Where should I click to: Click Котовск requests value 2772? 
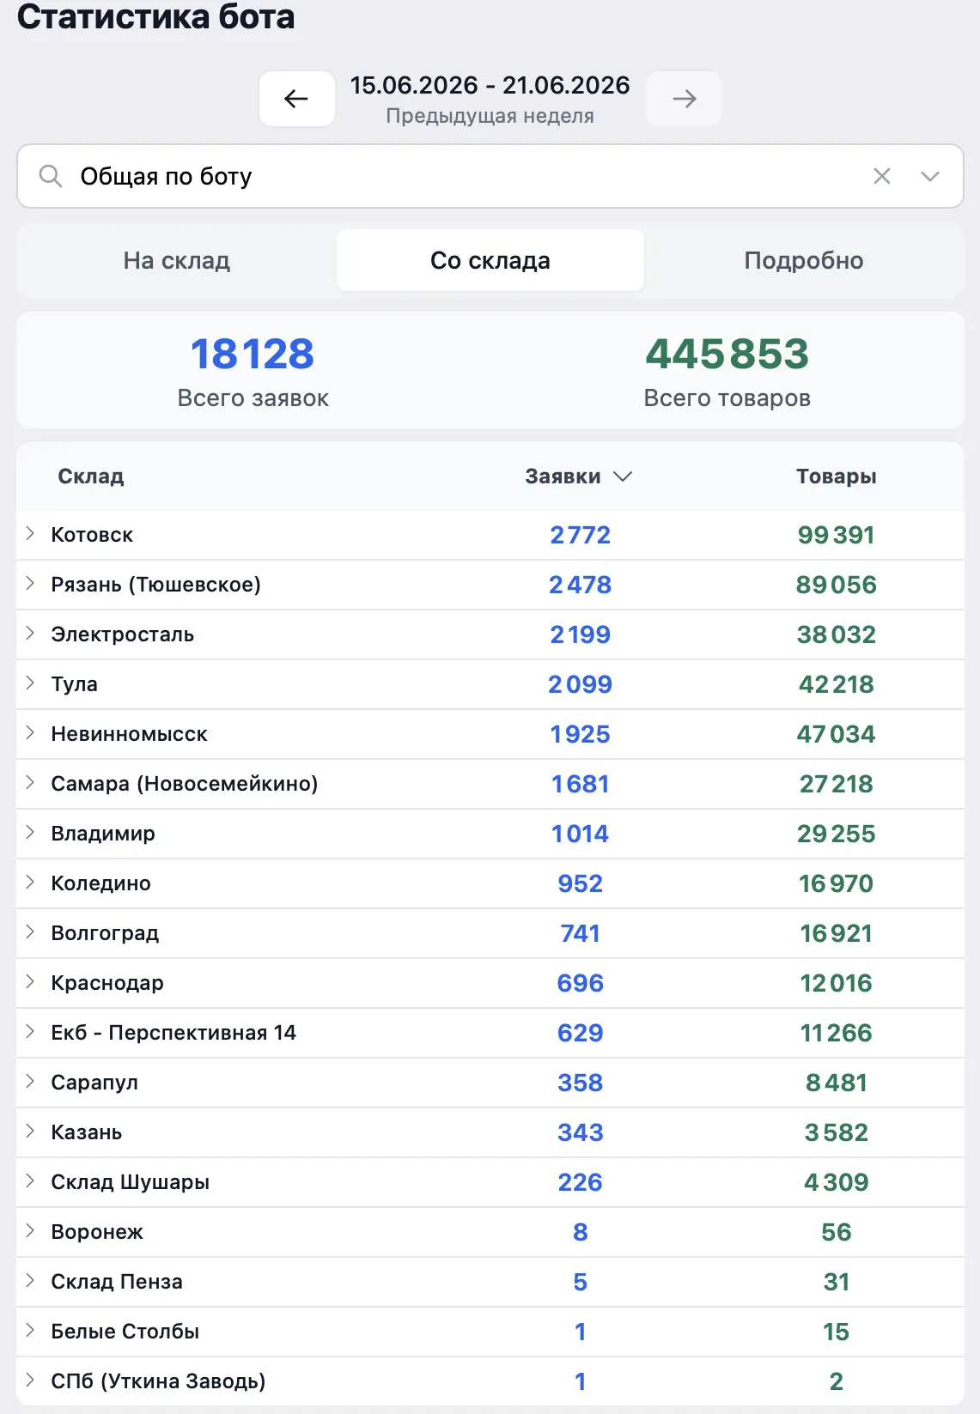(581, 535)
